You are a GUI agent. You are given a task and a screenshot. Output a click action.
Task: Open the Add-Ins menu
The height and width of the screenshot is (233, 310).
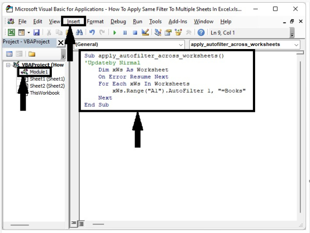coord(178,21)
